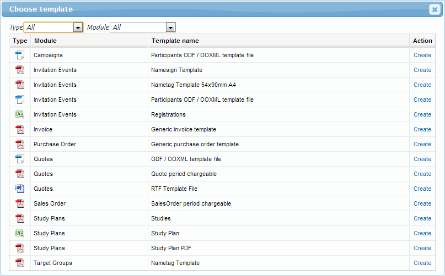Click RTF Template File name text
This screenshot has height=276, width=445.
(174, 189)
